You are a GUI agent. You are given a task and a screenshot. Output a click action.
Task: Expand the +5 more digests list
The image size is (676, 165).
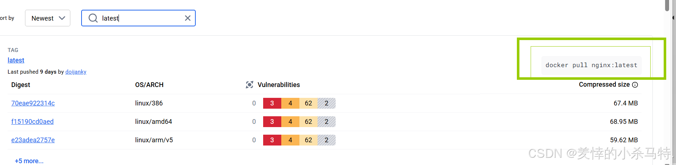coord(29,161)
